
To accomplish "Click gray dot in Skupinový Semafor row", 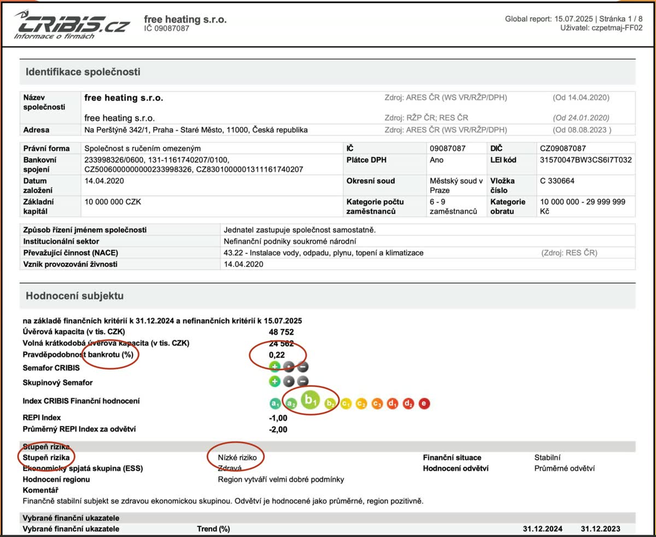I will pyautogui.click(x=289, y=382).
